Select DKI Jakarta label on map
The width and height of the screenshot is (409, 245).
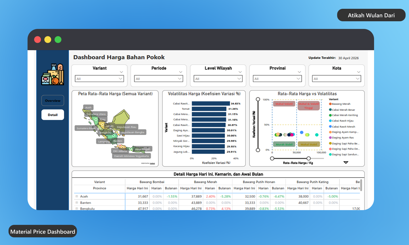[x=120, y=151]
